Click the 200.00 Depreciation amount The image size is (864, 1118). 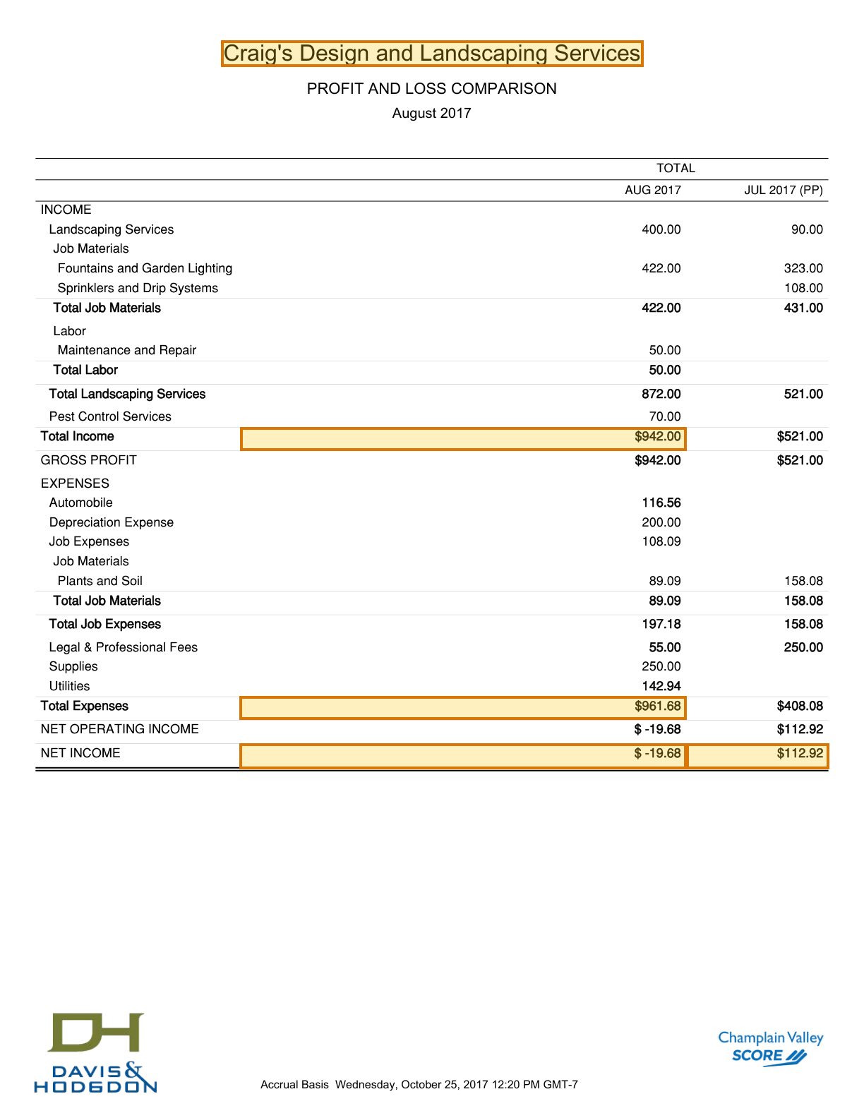tap(661, 522)
